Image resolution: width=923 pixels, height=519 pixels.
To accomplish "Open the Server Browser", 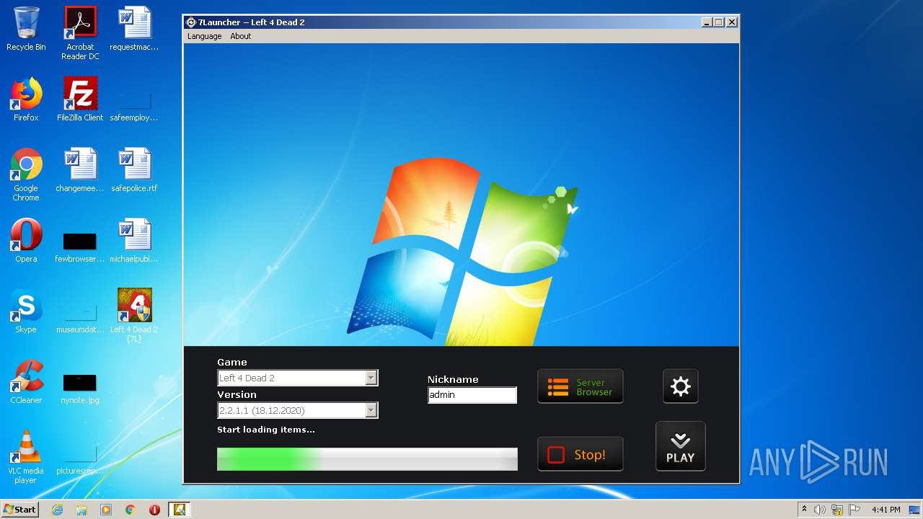I will tap(580, 386).
